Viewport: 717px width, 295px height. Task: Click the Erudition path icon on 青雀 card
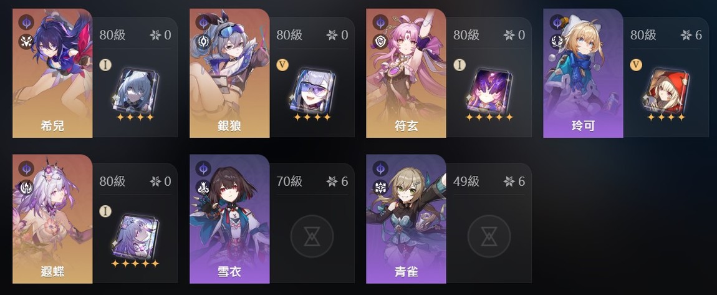pos(380,188)
